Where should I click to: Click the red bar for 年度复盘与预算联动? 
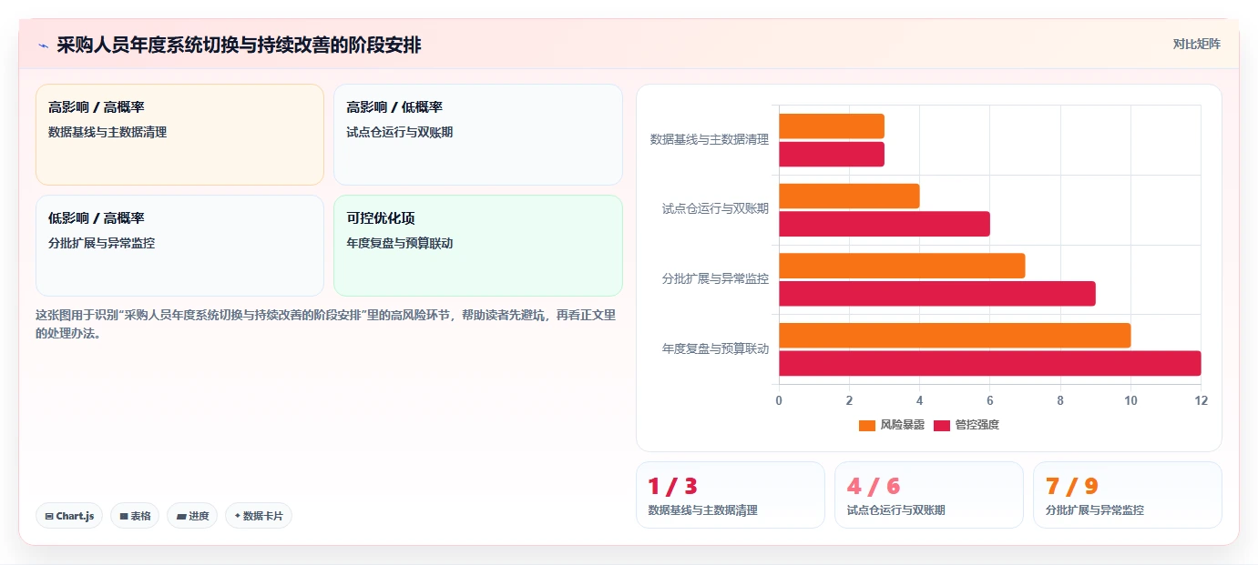point(990,363)
